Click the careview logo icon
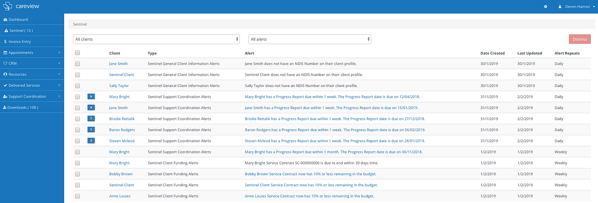Image resolution: width=598 pixels, height=203 pixels. pyautogui.click(x=8, y=6)
